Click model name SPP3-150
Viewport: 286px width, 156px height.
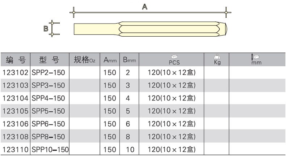pos(48,85)
